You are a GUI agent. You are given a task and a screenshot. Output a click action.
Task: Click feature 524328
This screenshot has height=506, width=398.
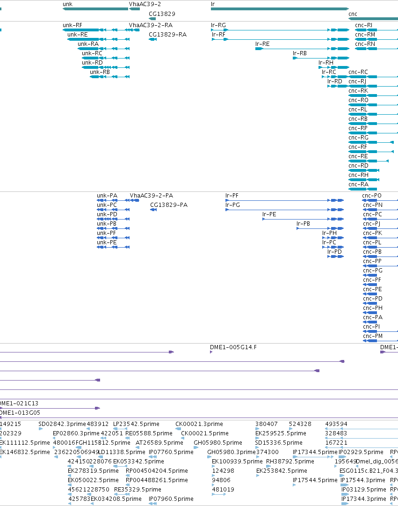point(300,424)
